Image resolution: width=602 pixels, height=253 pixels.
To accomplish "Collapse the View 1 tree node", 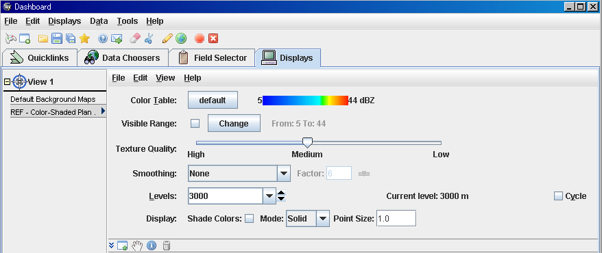I will (x=7, y=81).
